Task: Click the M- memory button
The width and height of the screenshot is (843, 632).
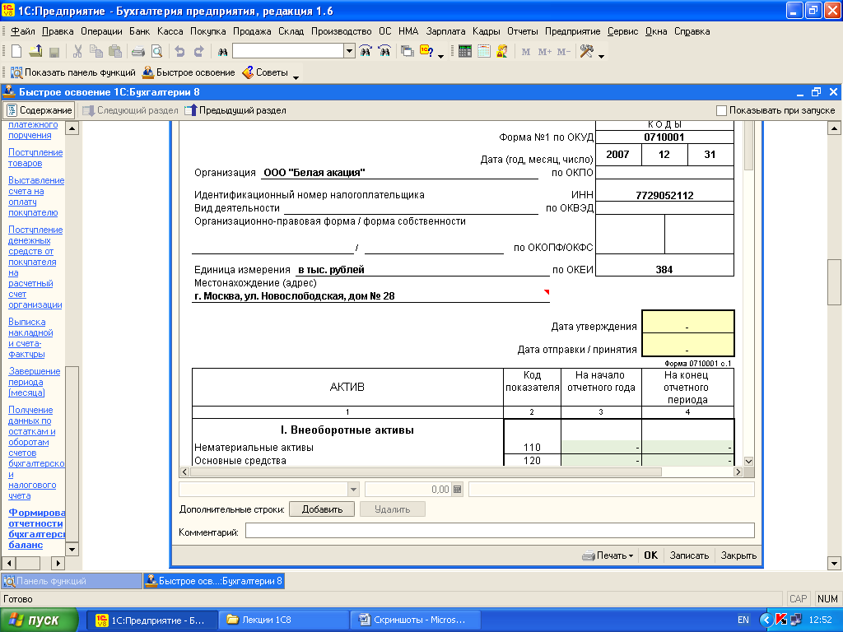Action: [563, 52]
